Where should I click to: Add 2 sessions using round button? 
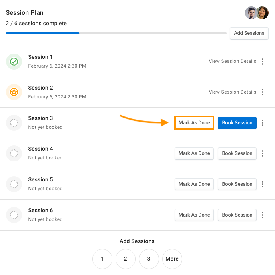125,259
